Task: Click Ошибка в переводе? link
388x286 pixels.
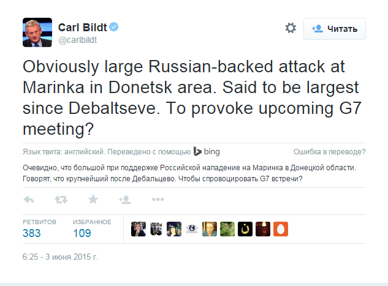Action: click(x=330, y=152)
